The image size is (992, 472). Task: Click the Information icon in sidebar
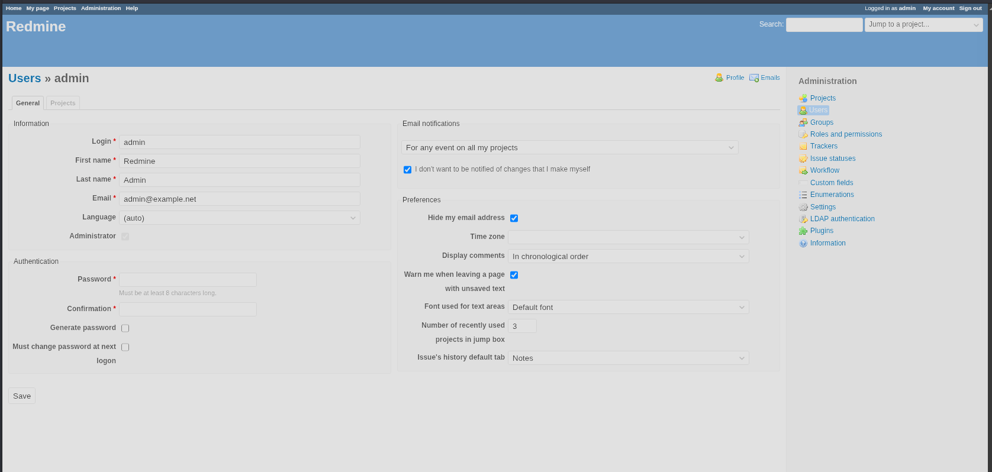tap(803, 243)
